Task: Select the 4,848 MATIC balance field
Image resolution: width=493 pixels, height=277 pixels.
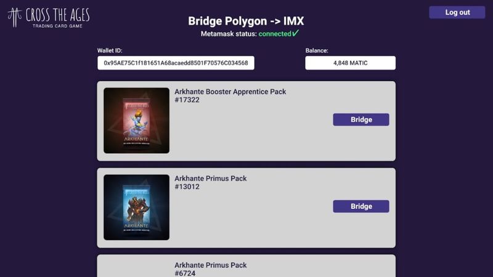Action: pyautogui.click(x=350, y=63)
